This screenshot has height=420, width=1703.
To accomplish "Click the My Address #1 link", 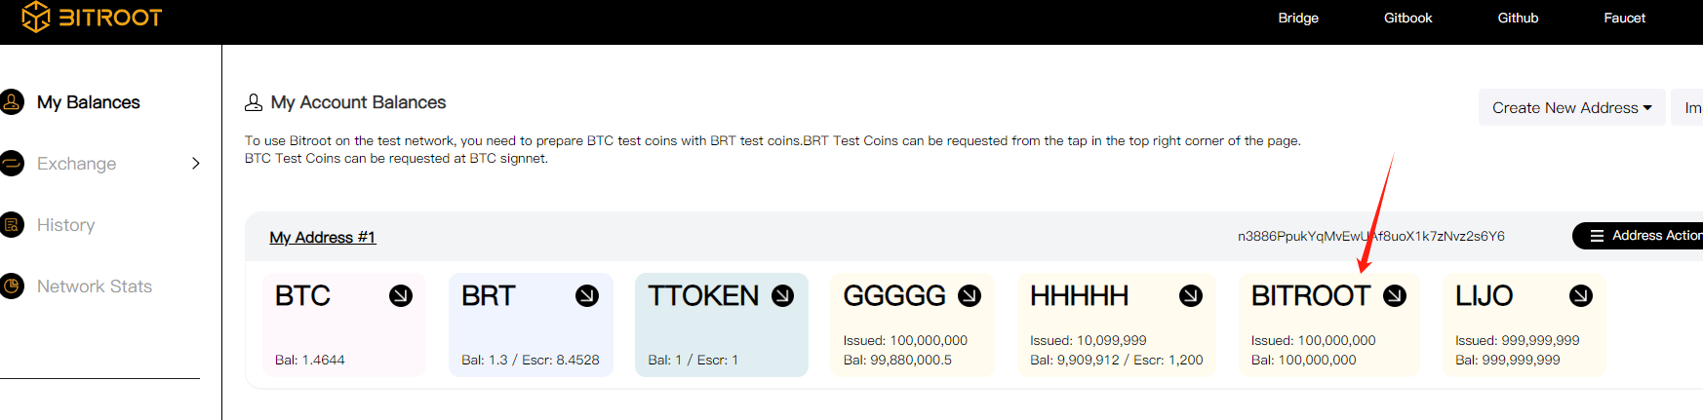I will tap(322, 238).
